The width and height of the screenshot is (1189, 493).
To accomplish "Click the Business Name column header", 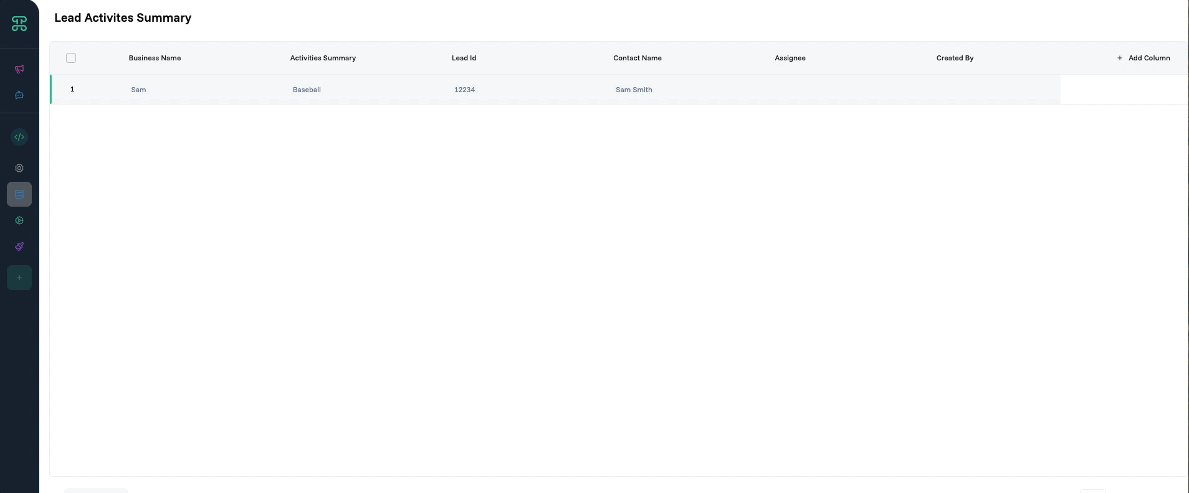I will coord(155,58).
